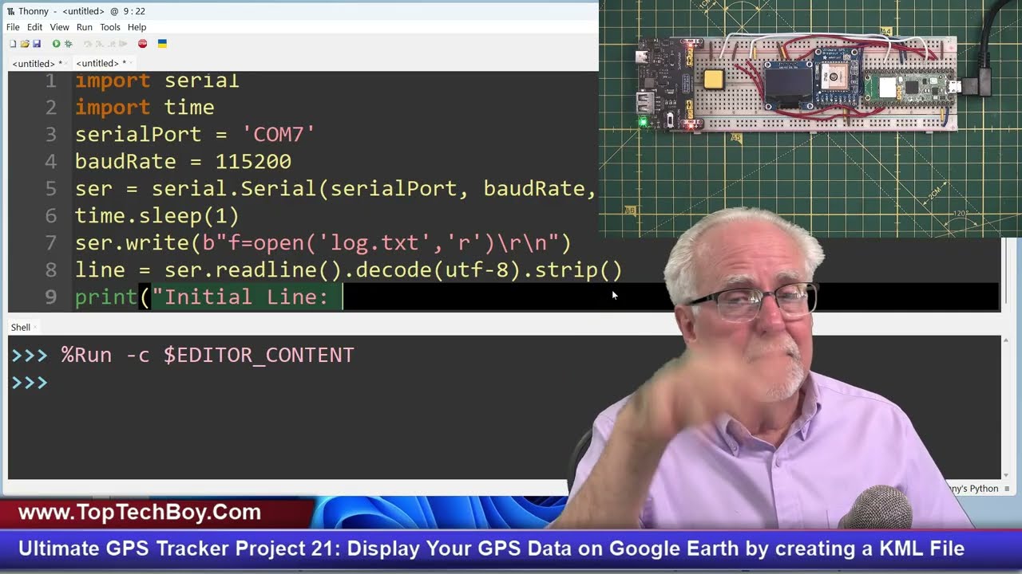Image resolution: width=1022 pixels, height=574 pixels.
Task: Close the Shell panel with its x
Action: 36,327
